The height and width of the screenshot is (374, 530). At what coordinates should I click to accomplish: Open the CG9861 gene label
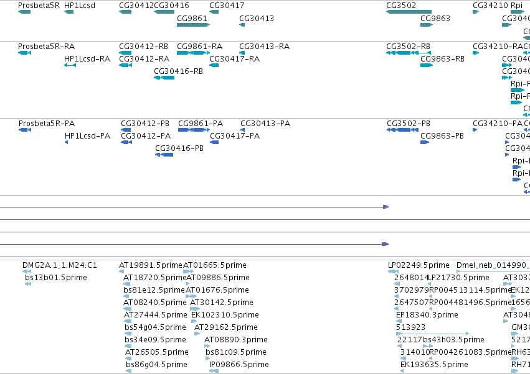(192, 18)
